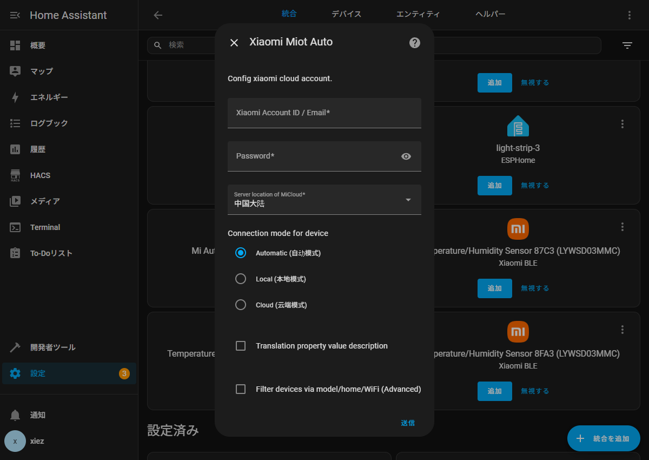This screenshot has height=460, width=649.
Task: Open the 概要 overview dashboard icon
Action: click(x=15, y=45)
